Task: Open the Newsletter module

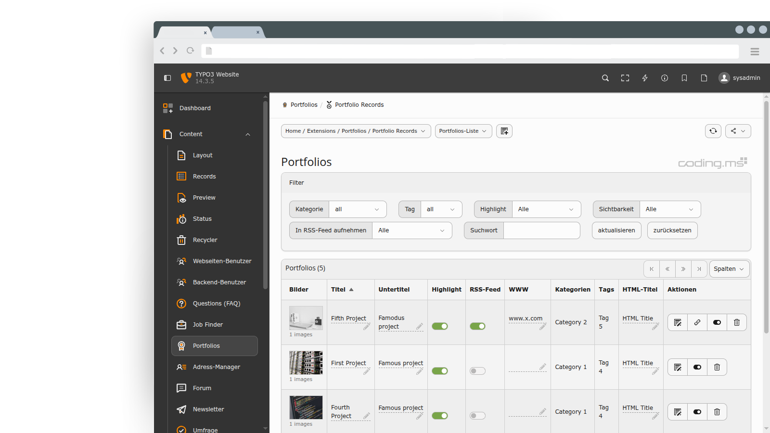Action: tap(215, 409)
